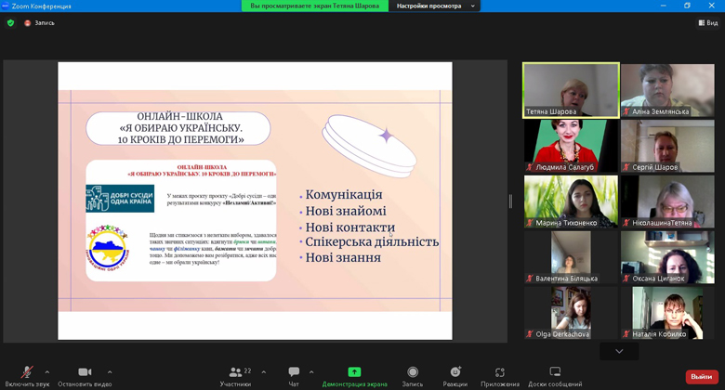
Task: Click the green encryption shield icon
Action: click(x=10, y=22)
